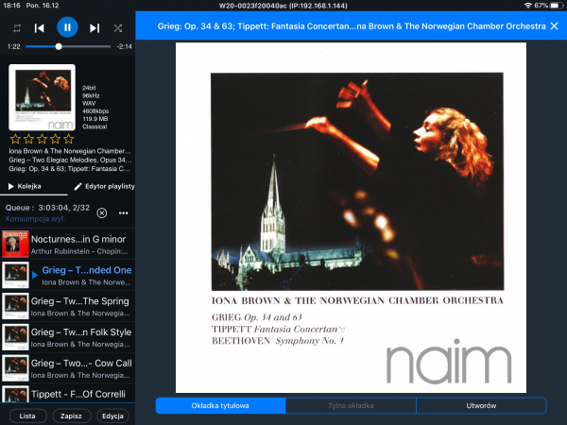Click the device name W20-0023f20040ac header

click(x=283, y=6)
